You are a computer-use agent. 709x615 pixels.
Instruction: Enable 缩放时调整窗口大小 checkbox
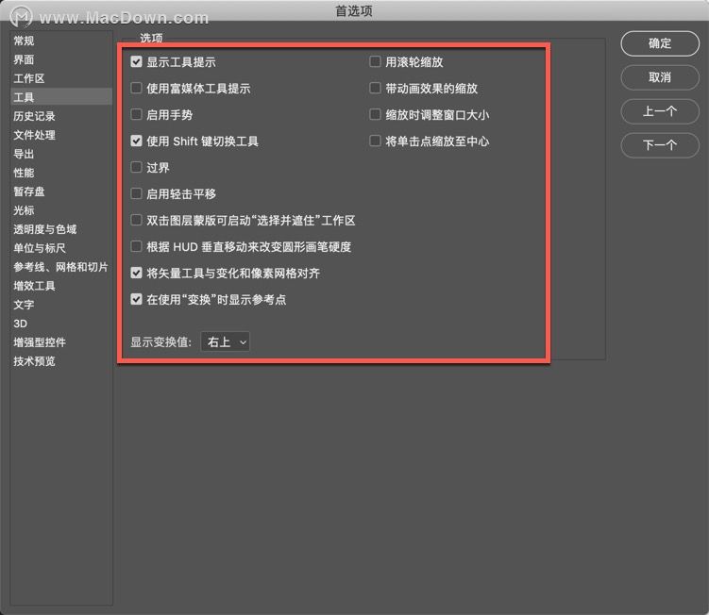pos(375,114)
